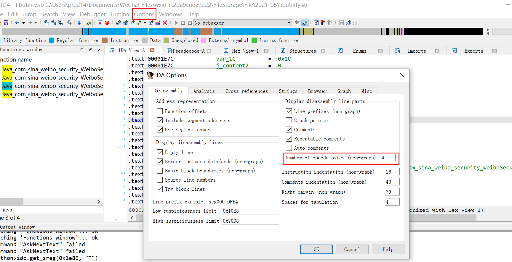Toggle Borders between data/code checkbox
The image size is (512, 262).
pyautogui.click(x=160, y=161)
